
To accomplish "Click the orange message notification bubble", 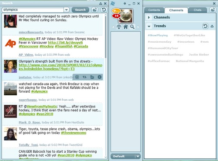I will coord(116,10).
